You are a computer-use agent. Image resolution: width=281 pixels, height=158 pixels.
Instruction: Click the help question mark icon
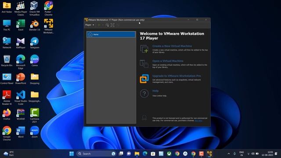click(144, 93)
